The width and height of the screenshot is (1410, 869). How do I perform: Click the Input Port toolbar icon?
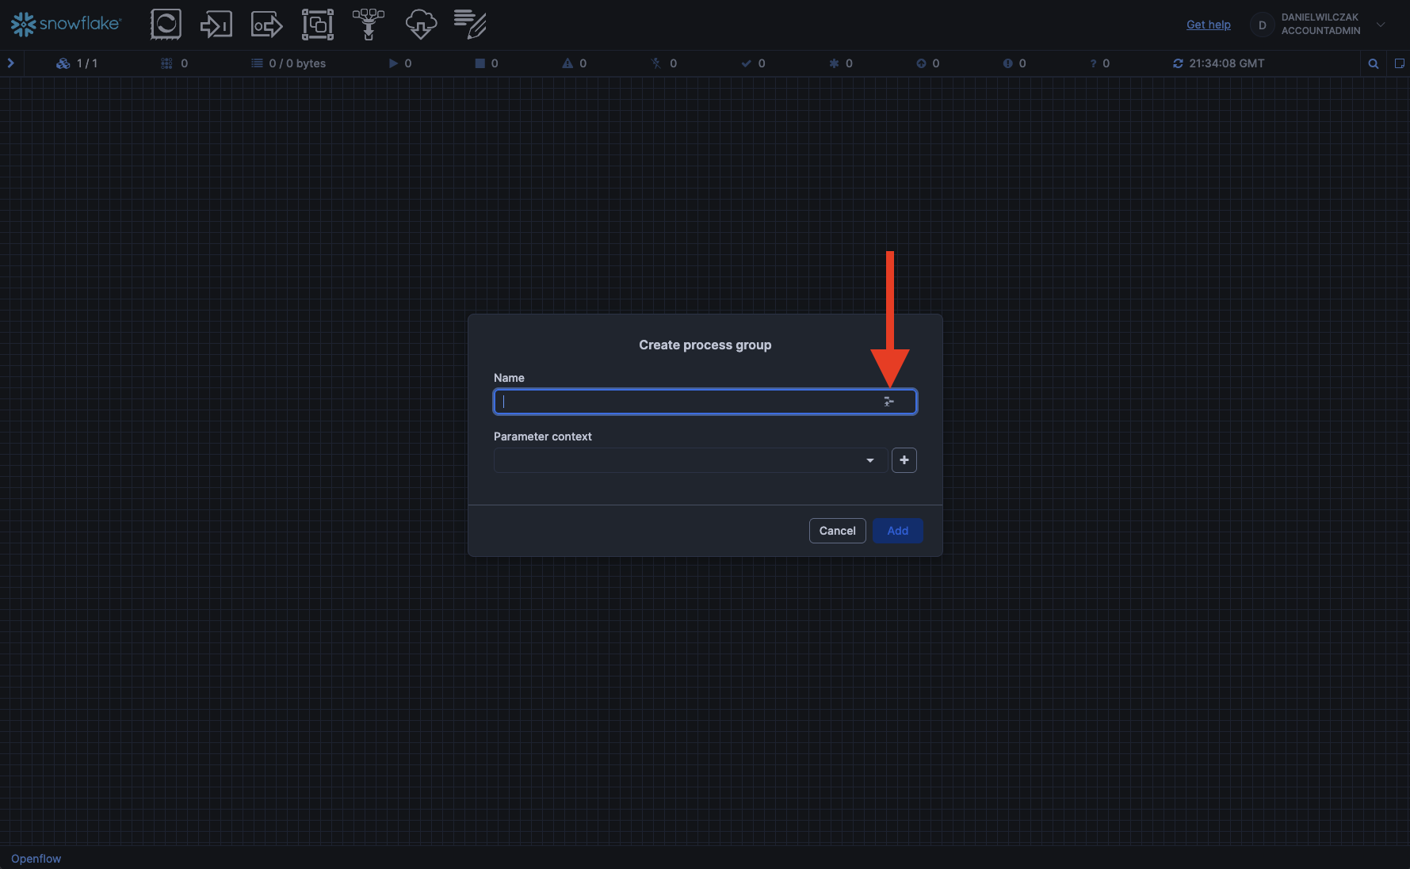pos(216,25)
